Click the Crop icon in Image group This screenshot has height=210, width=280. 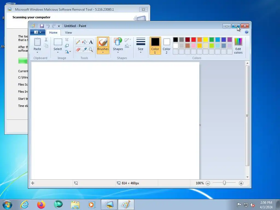(x=67, y=39)
